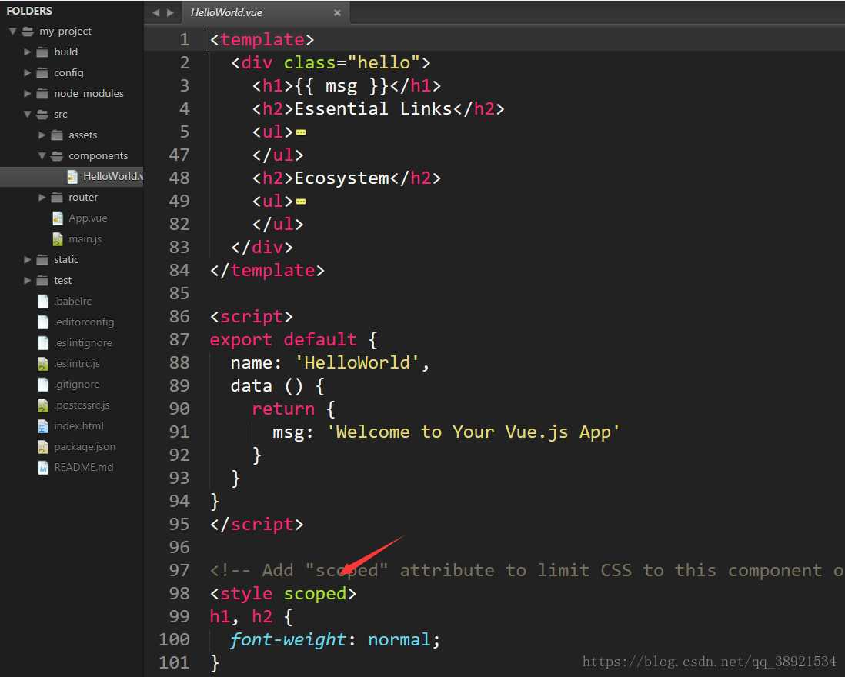845x677 pixels.
Task: Click the .babelrc file icon
Action: [43, 301]
